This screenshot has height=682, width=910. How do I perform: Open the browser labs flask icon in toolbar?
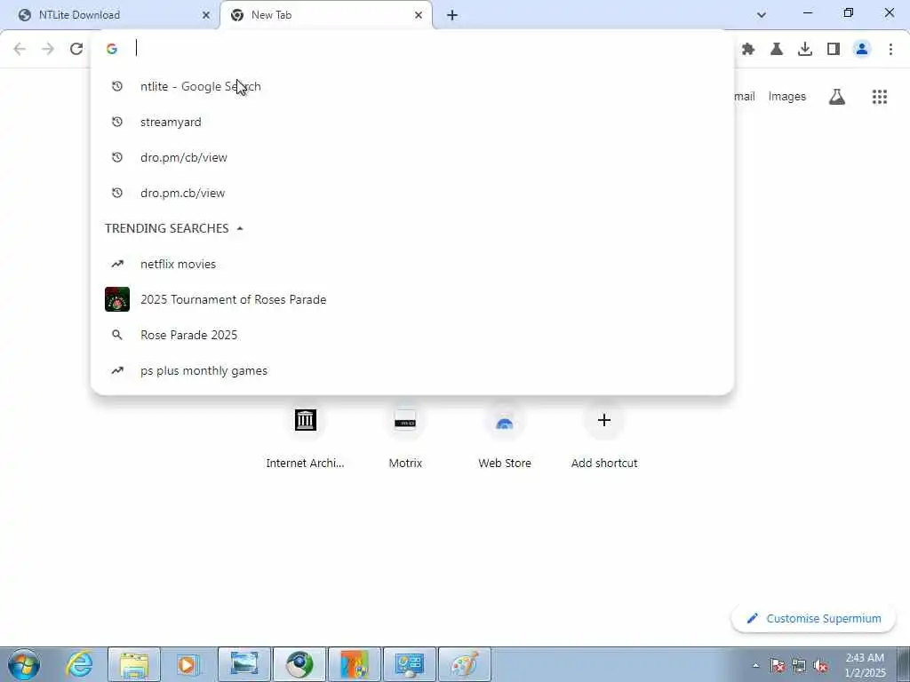point(777,49)
